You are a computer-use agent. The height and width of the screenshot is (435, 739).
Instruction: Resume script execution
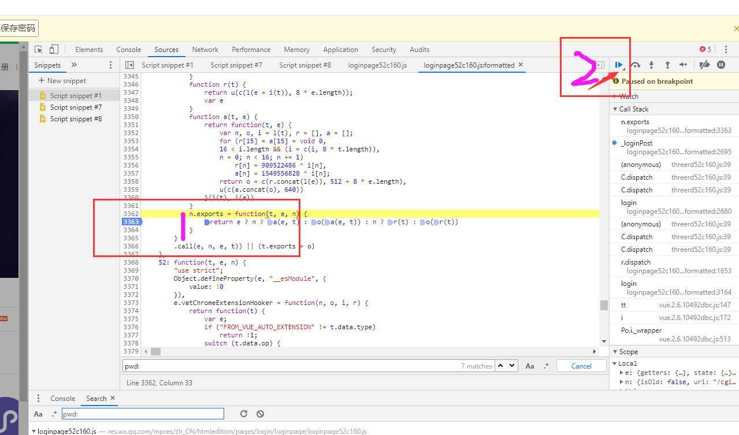pyautogui.click(x=619, y=65)
